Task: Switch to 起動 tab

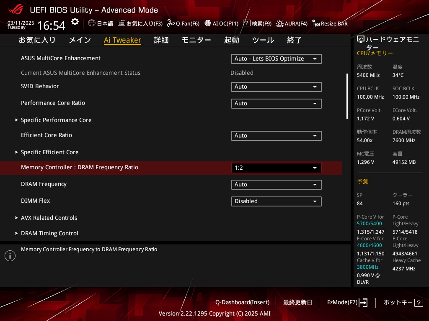Action: coord(231,40)
